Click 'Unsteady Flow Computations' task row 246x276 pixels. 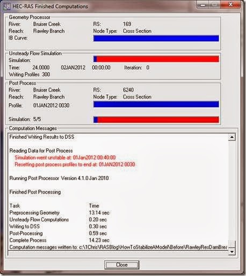[58, 220]
